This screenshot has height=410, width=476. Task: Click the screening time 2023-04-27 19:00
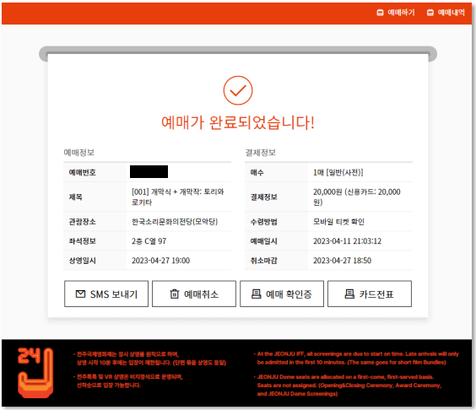(x=160, y=261)
